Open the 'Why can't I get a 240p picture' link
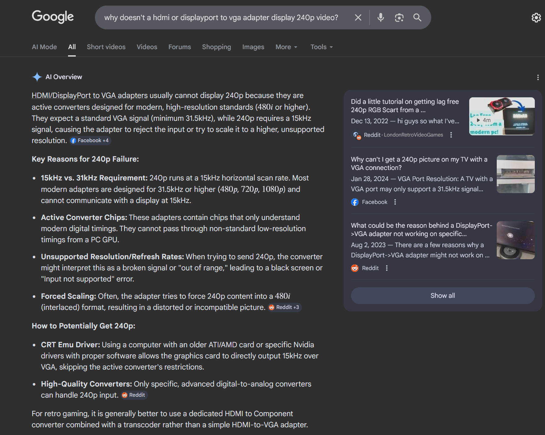Viewport: 545px width, 435px height. 419,163
